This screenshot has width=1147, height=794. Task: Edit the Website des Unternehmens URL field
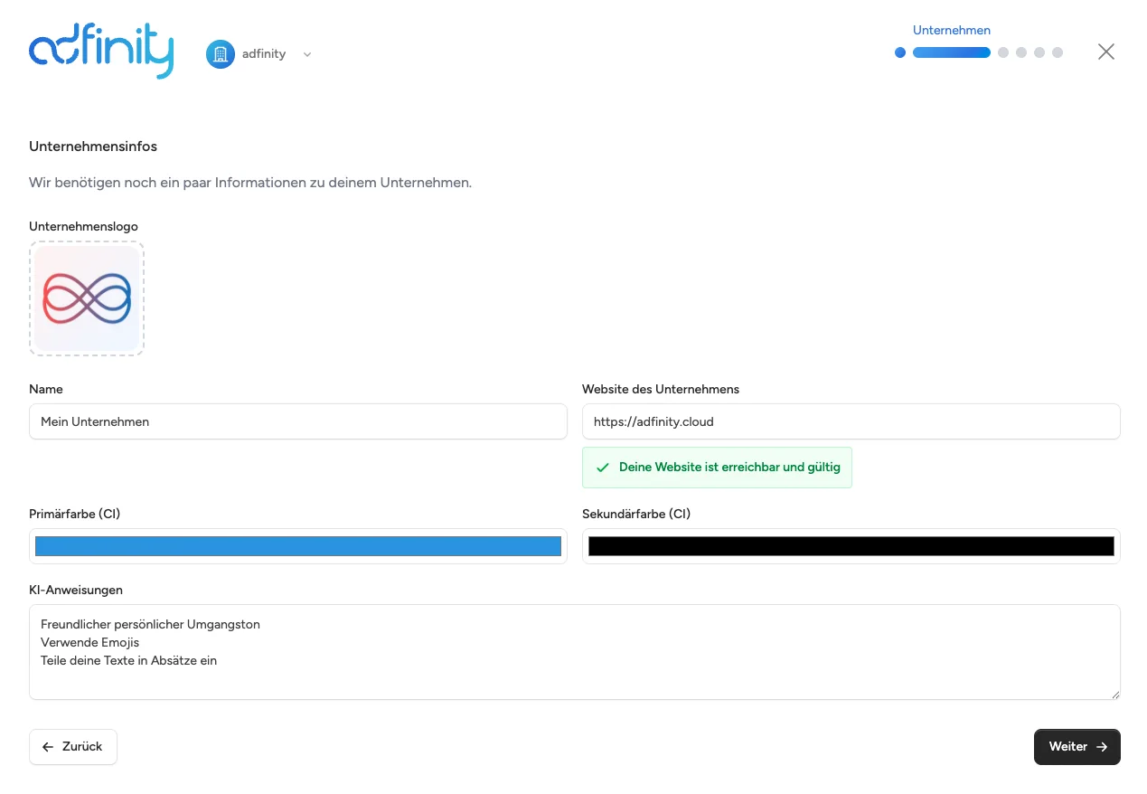(x=851, y=421)
